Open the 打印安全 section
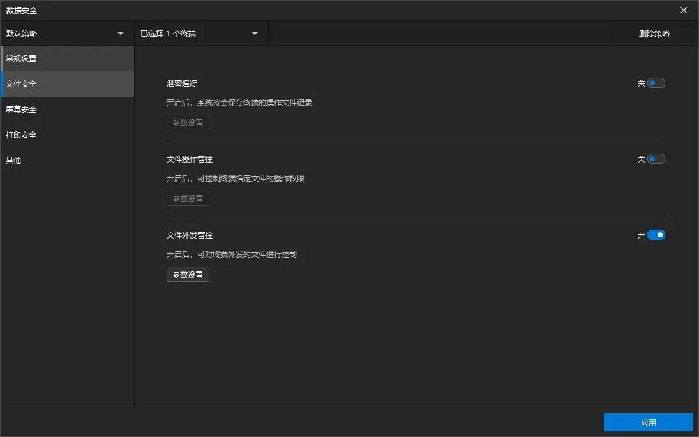 click(x=67, y=135)
